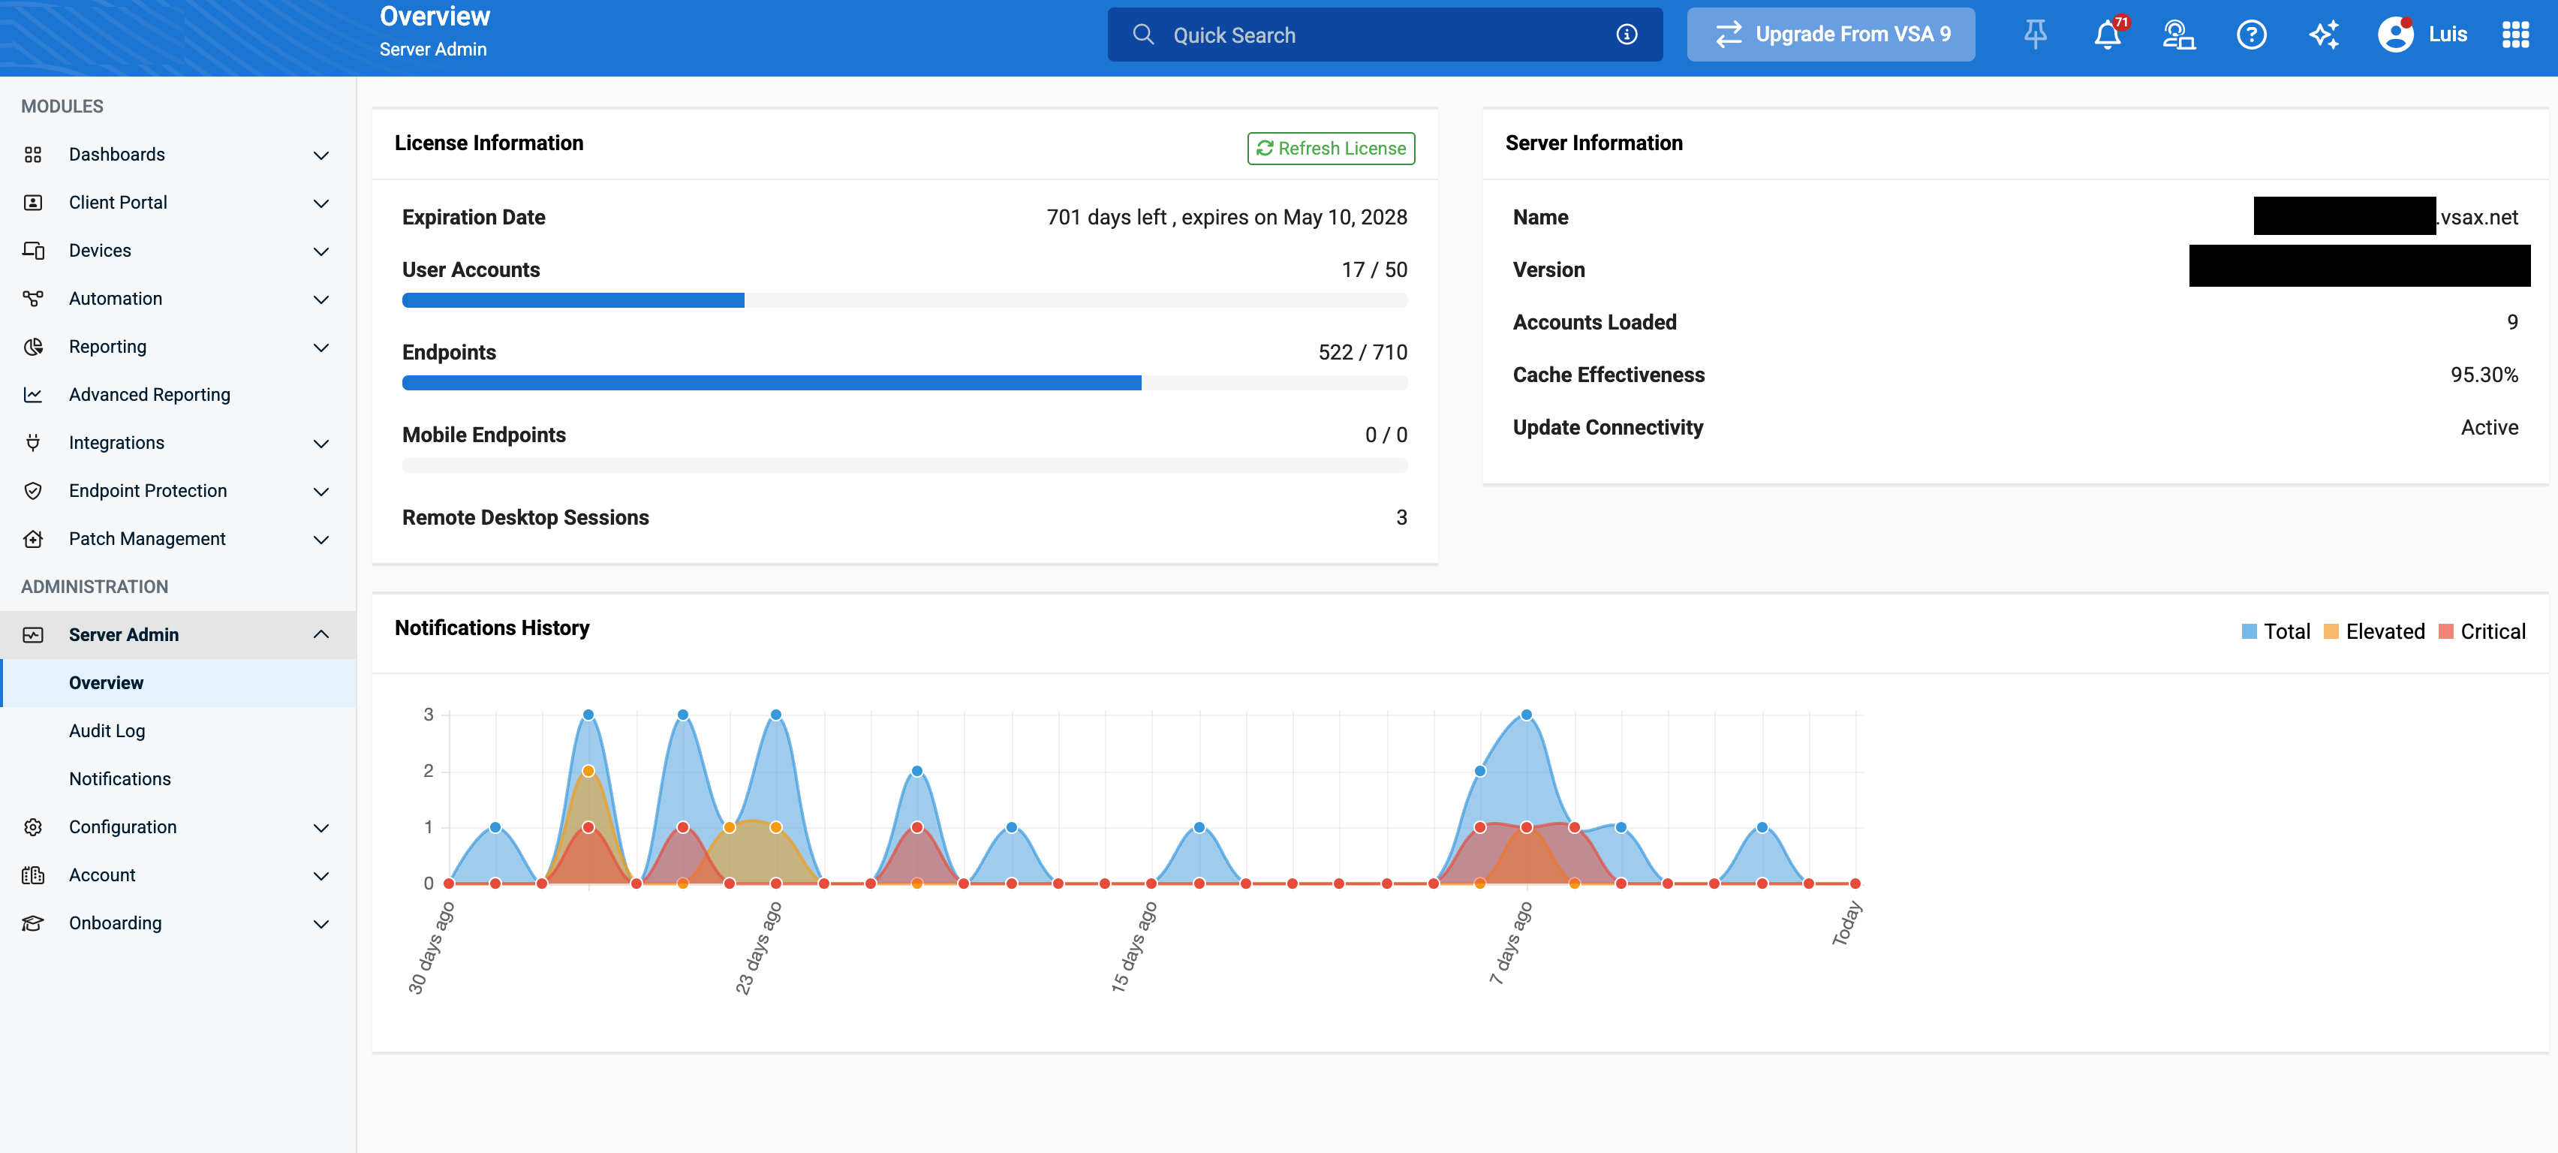Click the Today chart data point

click(1855, 883)
